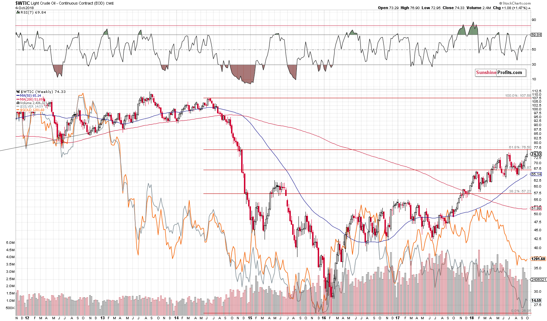Image resolution: width=547 pixels, height=321 pixels.
Task: Click the 14.59 silver price tag
Action: coord(537,300)
